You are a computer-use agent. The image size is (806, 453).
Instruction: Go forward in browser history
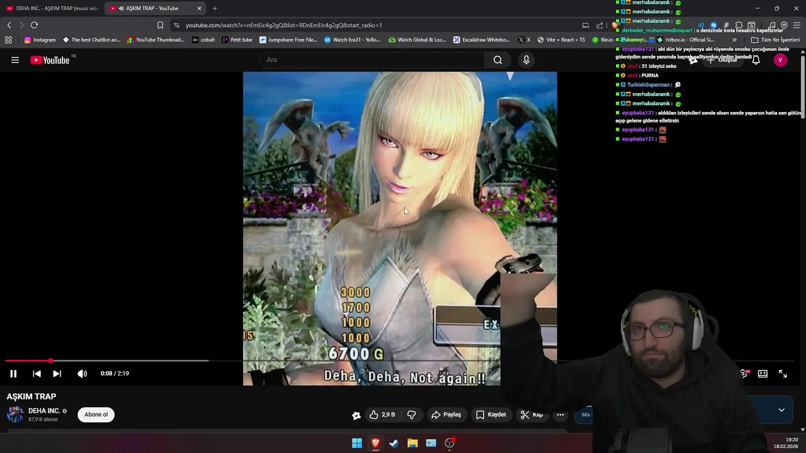21,25
